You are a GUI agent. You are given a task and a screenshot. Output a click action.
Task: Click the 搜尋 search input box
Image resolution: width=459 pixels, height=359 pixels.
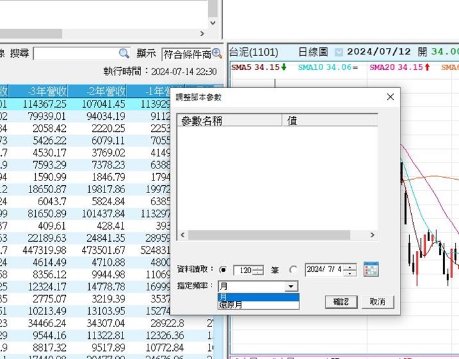[75, 53]
